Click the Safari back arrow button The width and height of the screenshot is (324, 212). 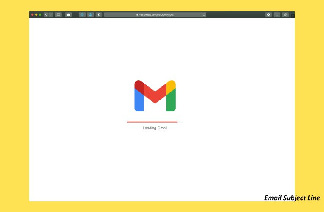click(x=46, y=14)
